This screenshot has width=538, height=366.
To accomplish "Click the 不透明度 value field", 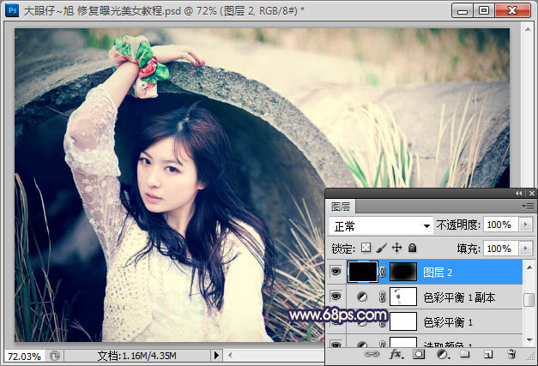I will pos(500,225).
